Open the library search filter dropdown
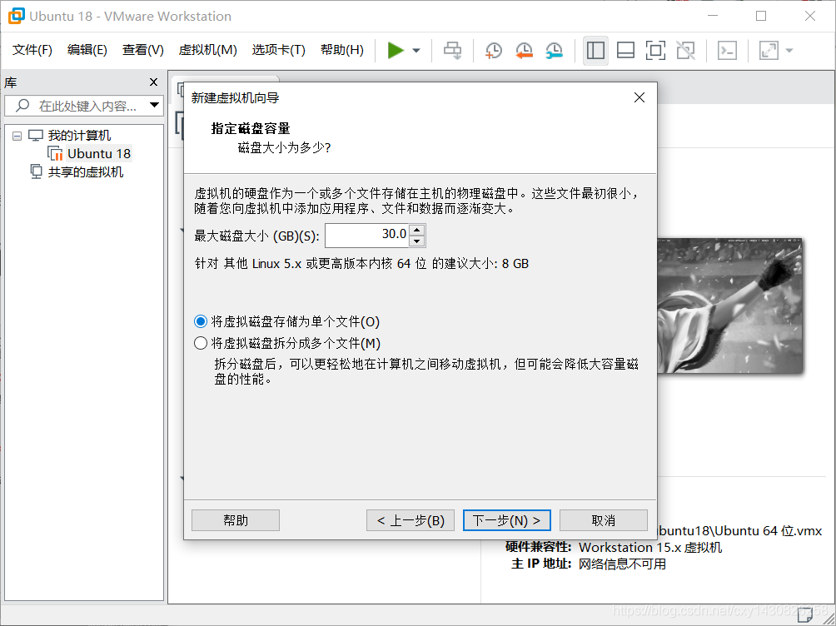This screenshot has height=626, width=836. [x=155, y=105]
